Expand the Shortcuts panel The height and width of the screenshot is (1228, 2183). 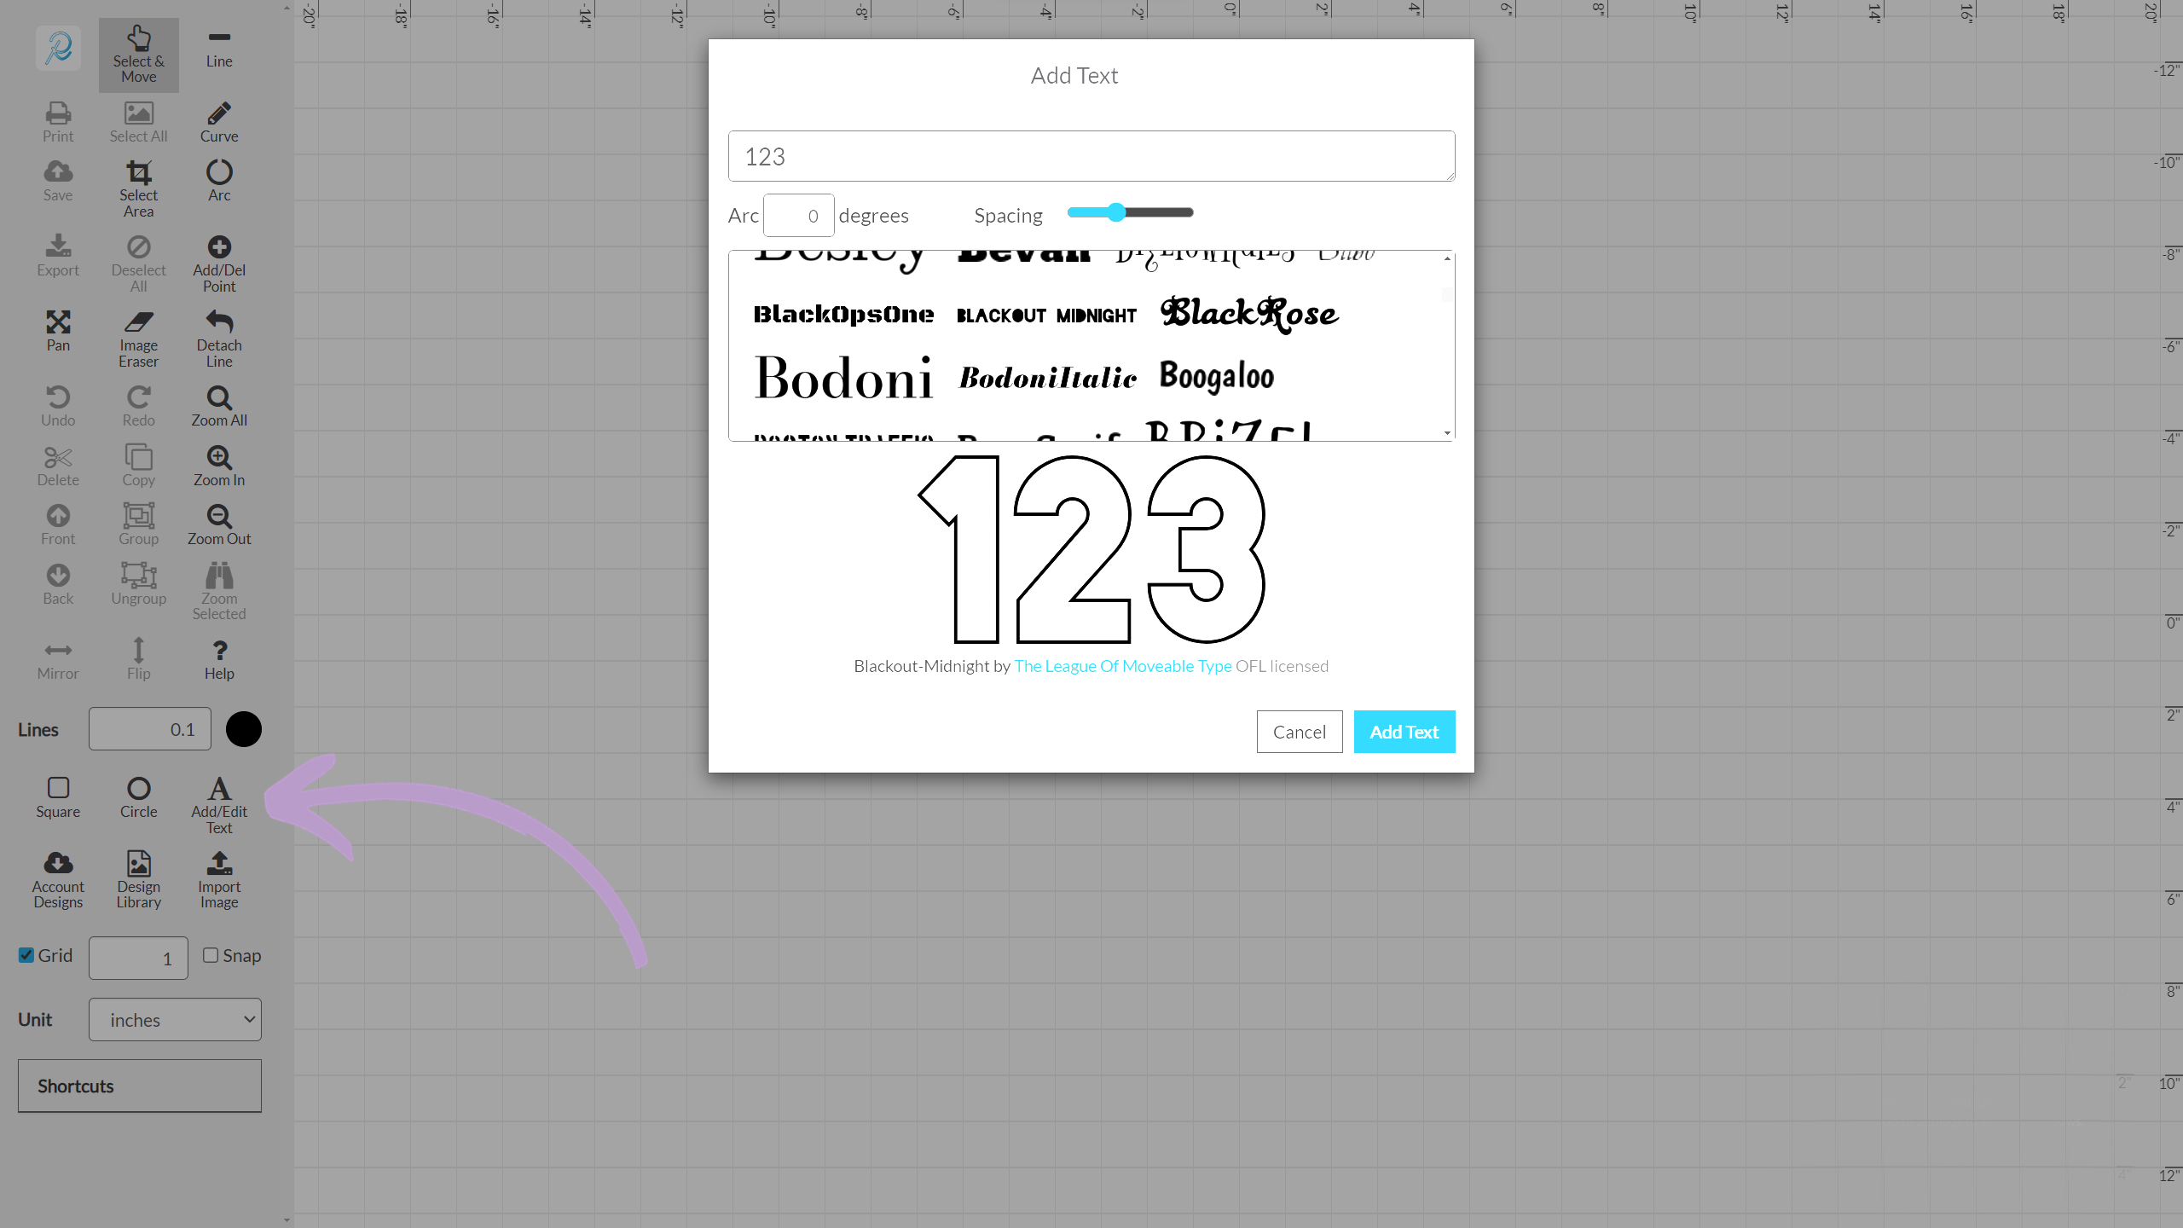click(140, 1086)
